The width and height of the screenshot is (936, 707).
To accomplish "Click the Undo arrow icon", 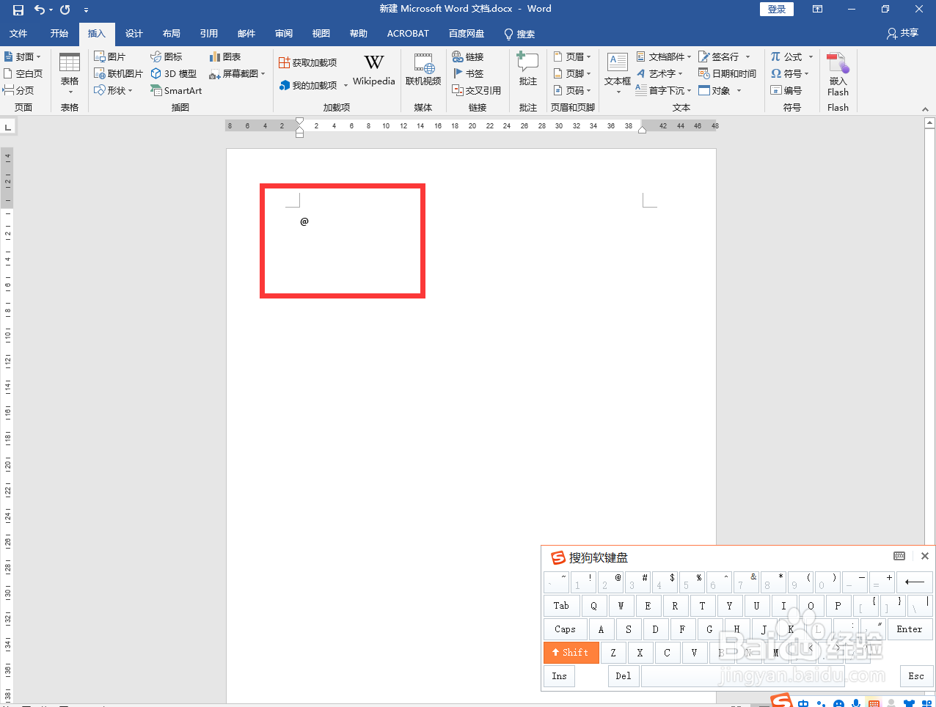I will [40, 10].
